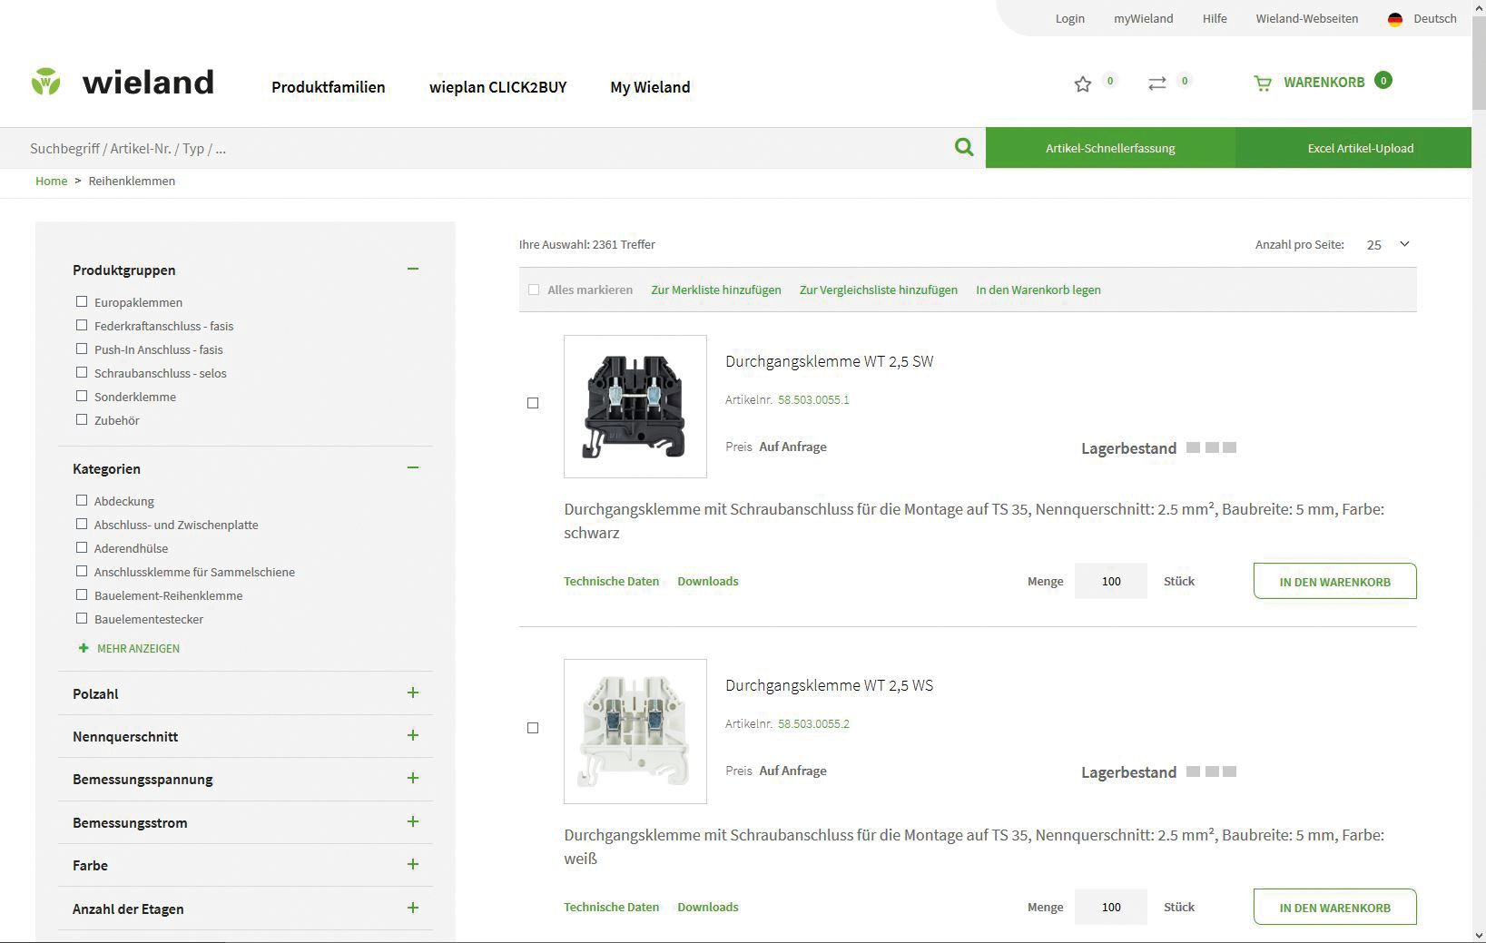Viewport: 1486px width, 943px height.
Task: Check stock via the Lagerbestand indicator bars
Action: coord(1212,447)
